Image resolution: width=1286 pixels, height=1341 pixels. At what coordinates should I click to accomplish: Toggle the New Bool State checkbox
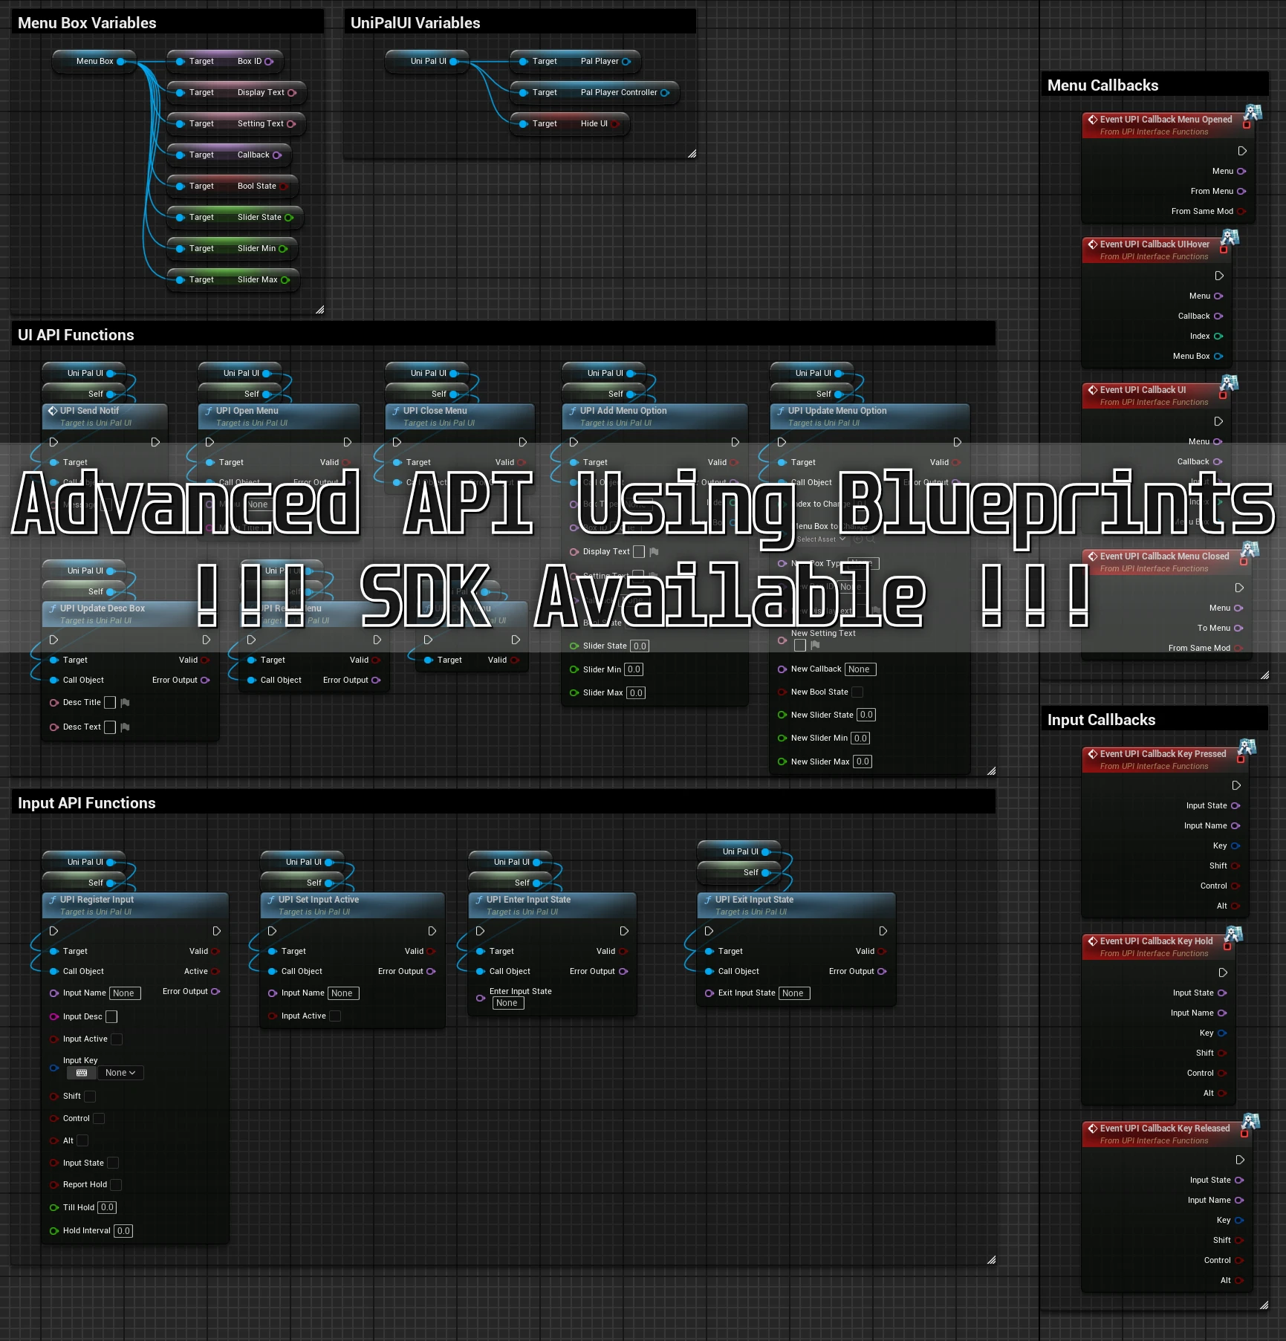(857, 692)
